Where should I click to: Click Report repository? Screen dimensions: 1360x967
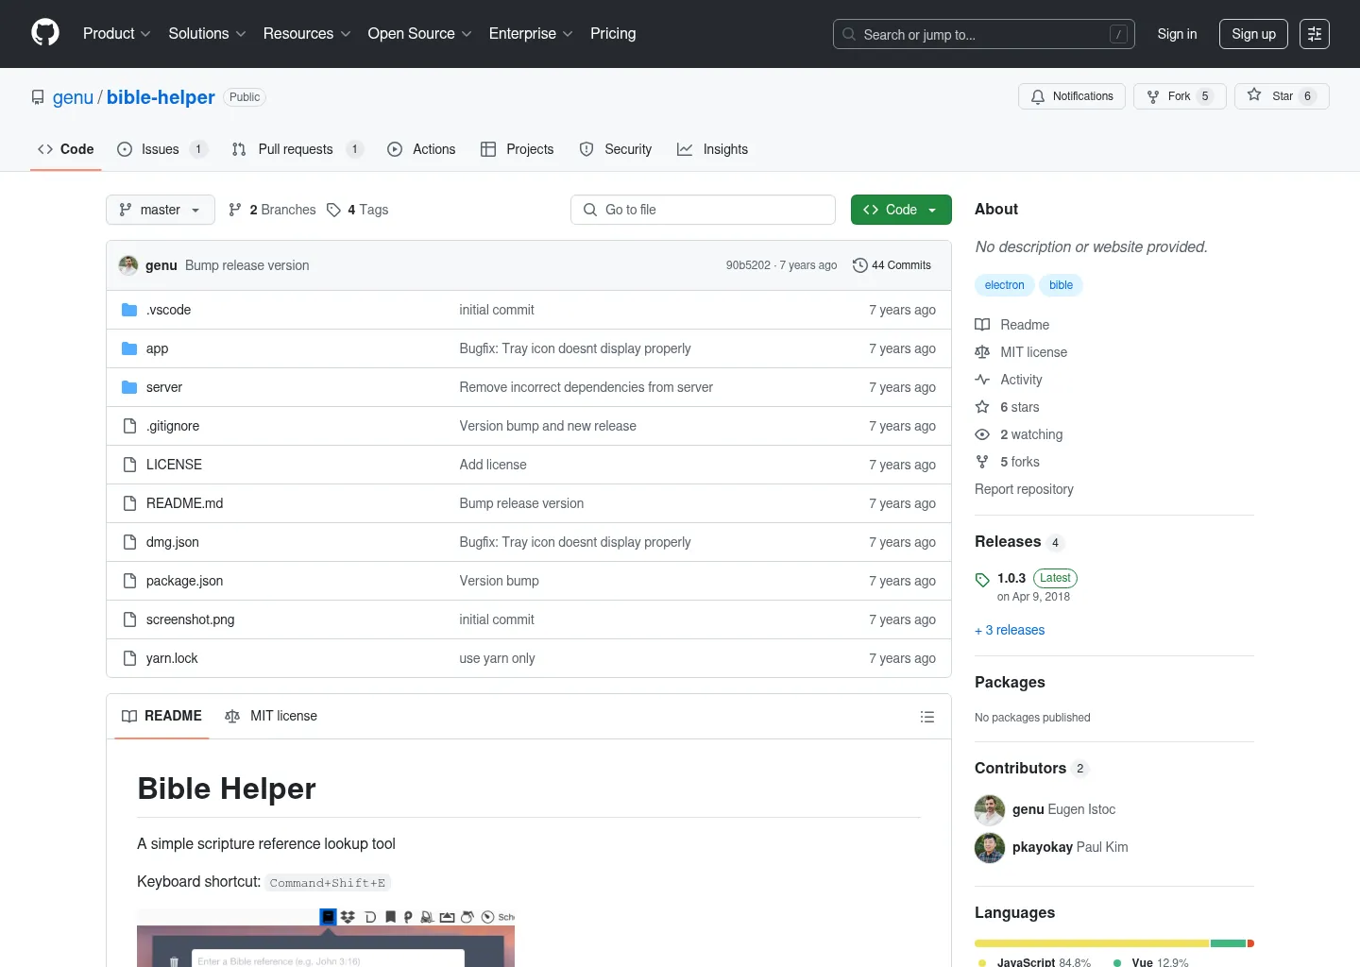(x=1024, y=489)
